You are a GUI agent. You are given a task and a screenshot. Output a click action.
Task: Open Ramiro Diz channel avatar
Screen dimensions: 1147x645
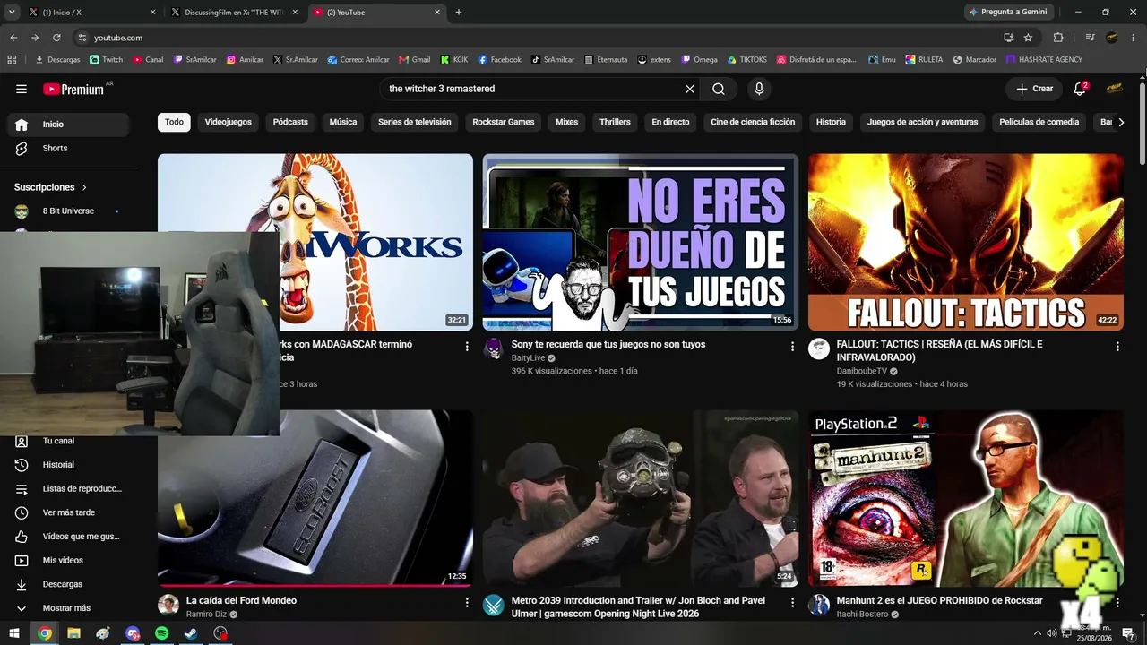168,605
